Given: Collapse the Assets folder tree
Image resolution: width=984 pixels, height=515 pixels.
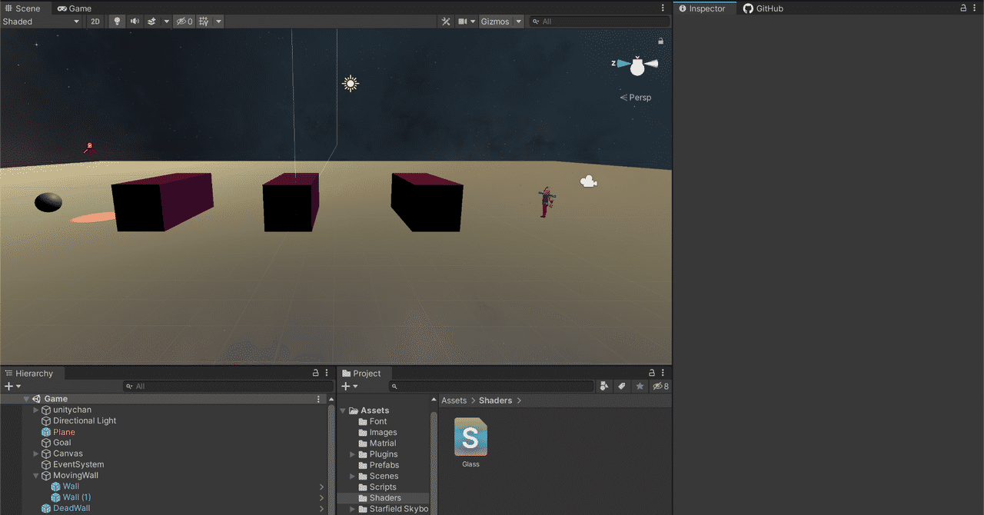Looking at the screenshot, I should pyautogui.click(x=343, y=410).
